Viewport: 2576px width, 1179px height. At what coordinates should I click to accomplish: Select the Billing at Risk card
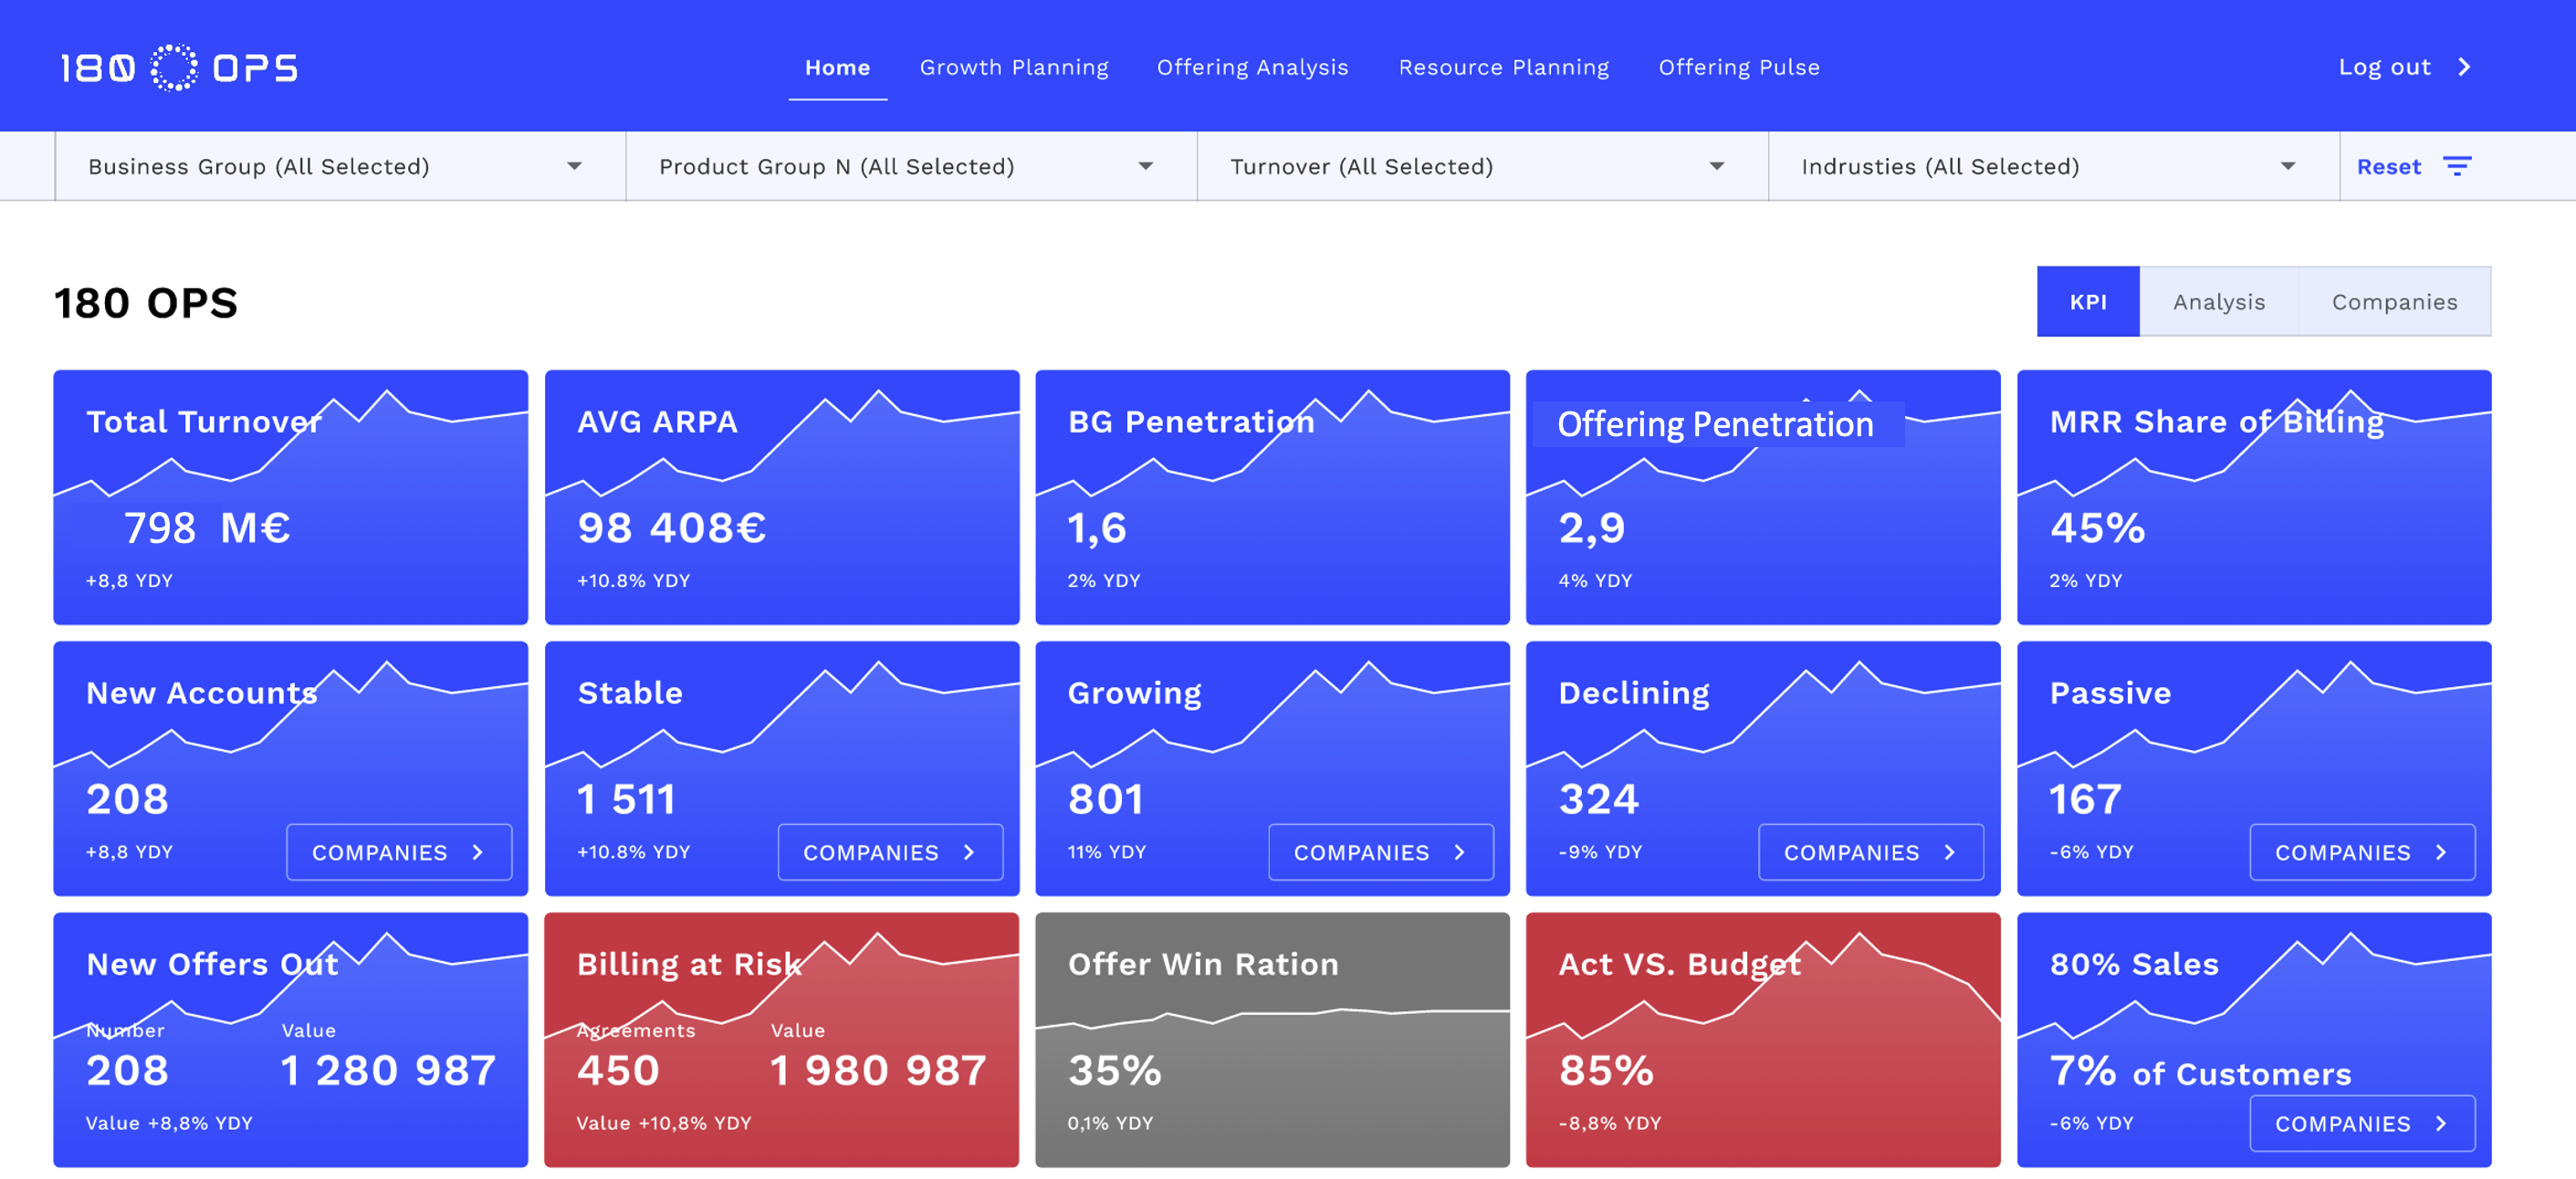coord(781,1040)
